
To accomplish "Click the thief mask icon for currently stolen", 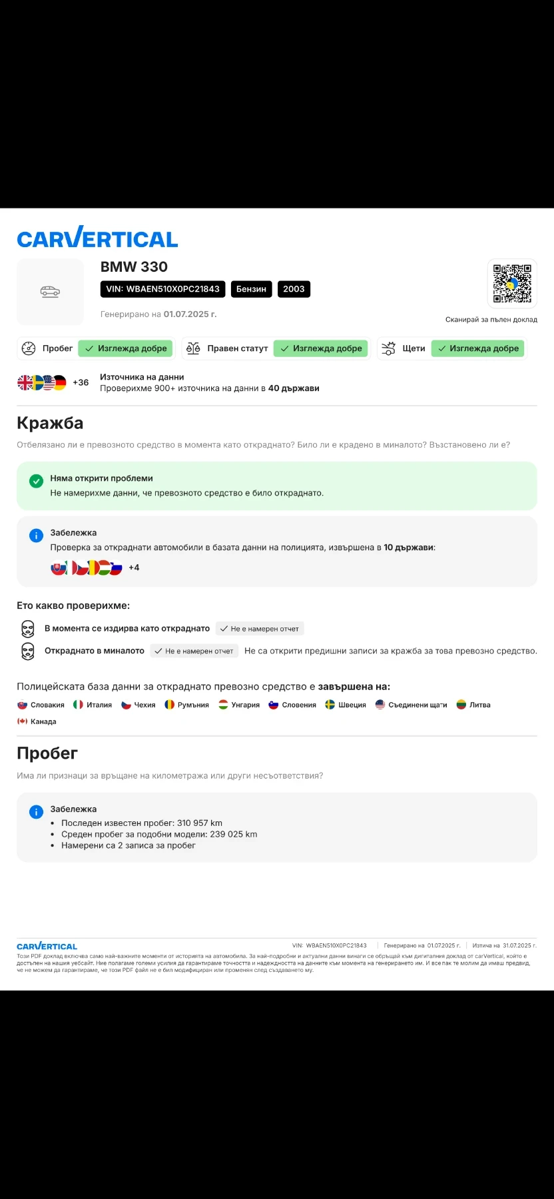I will (x=27, y=629).
